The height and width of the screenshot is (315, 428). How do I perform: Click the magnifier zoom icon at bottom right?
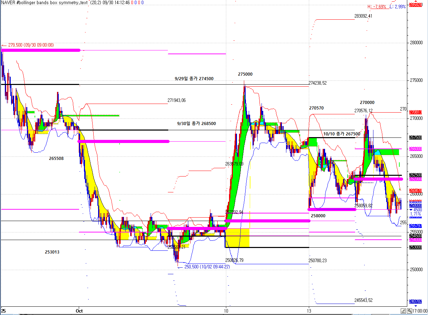click(409, 311)
